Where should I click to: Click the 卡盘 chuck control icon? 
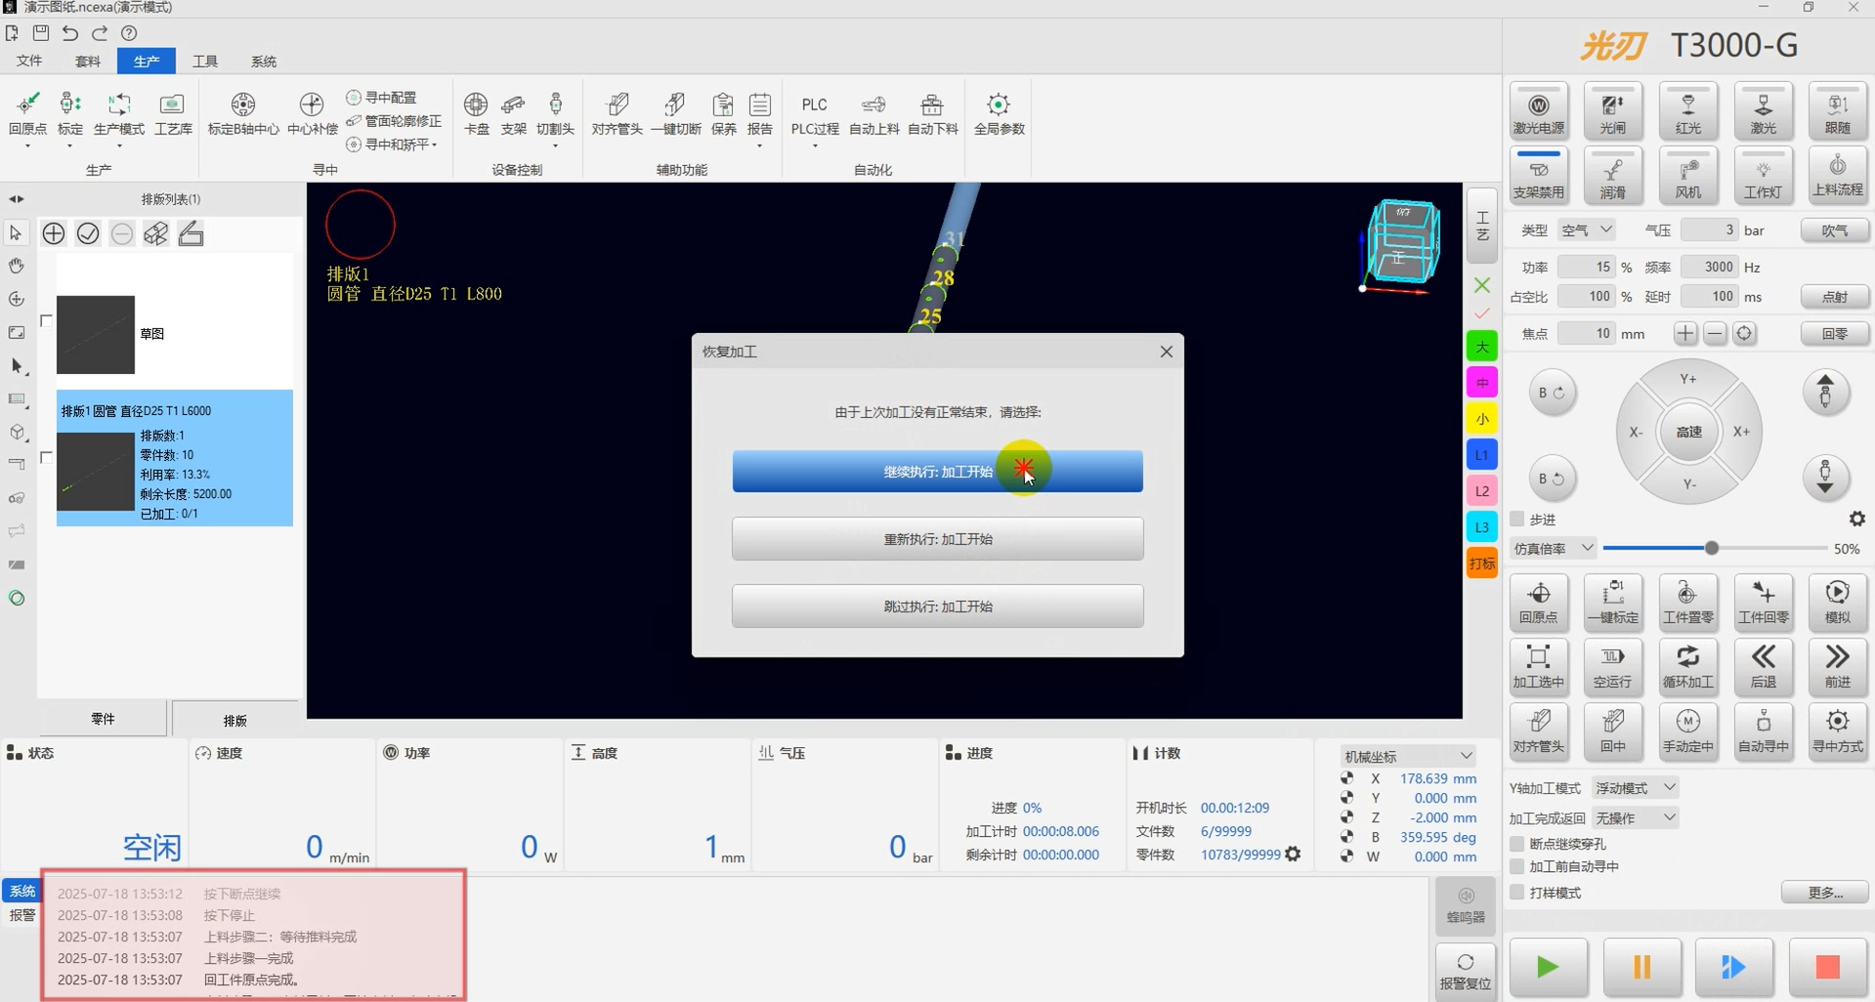pyautogui.click(x=476, y=114)
